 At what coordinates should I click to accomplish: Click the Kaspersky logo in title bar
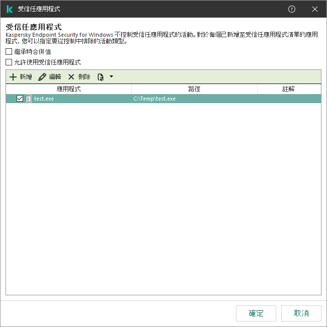point(10,9)
